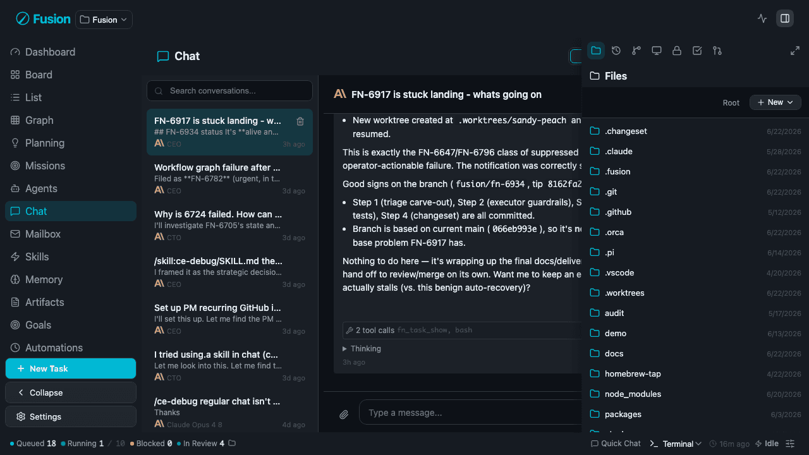Toggle the right side panel button
The width and height of the screenshot is (809, 455).
click(x=785, y=18)
